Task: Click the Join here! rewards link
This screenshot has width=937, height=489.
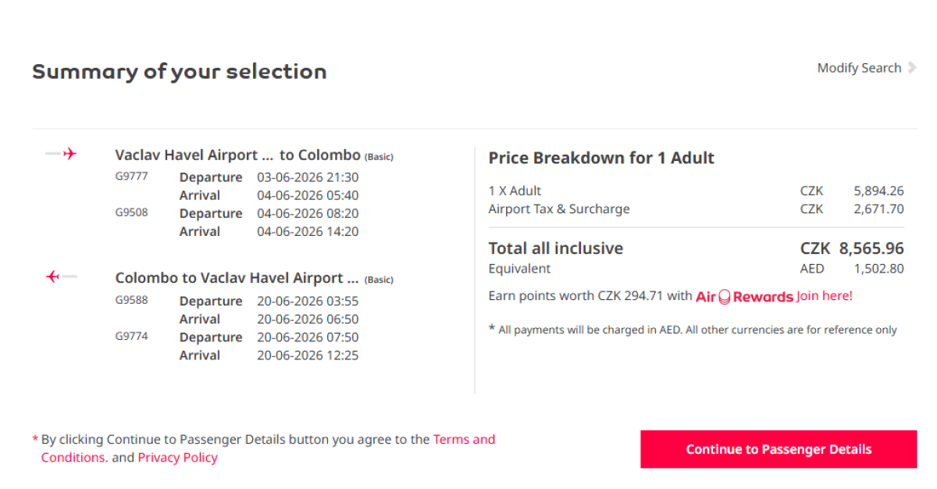Action: (x=825, y=296)
